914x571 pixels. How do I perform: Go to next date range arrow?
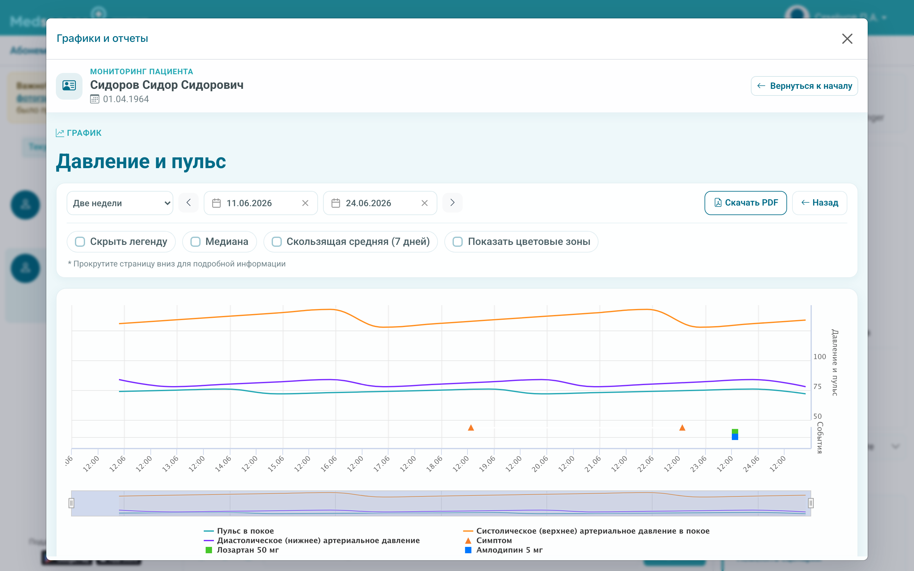453,203
